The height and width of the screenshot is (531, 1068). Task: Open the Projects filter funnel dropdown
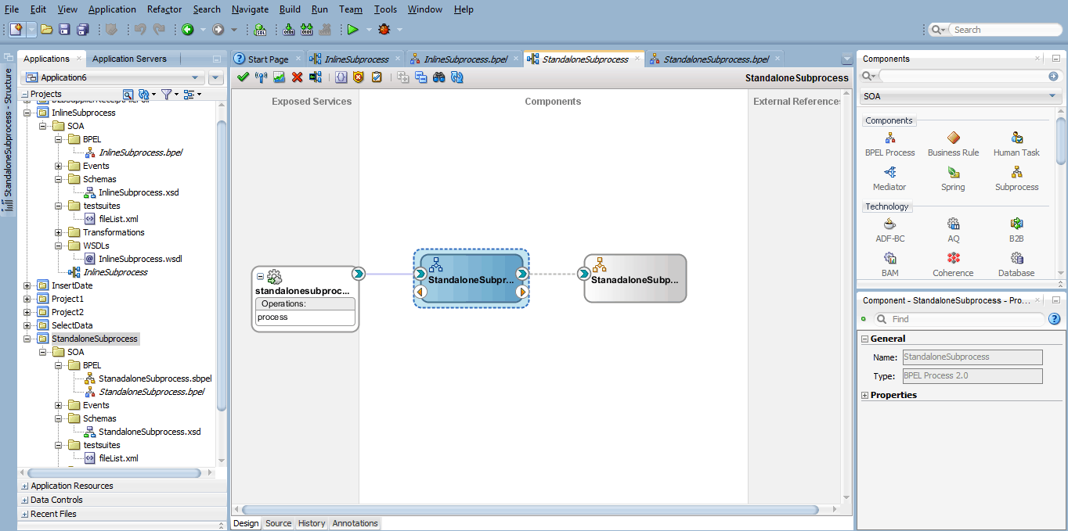[168, 94]
